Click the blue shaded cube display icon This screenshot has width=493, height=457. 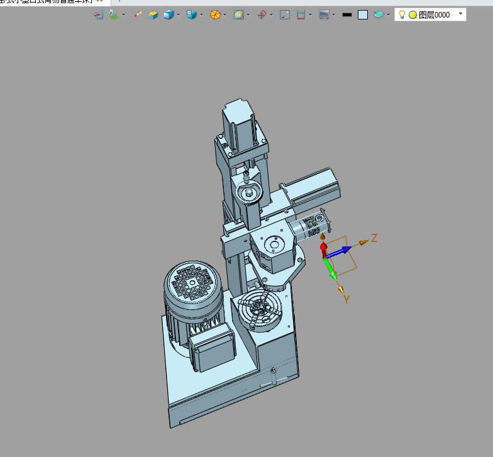coord(169,15)
